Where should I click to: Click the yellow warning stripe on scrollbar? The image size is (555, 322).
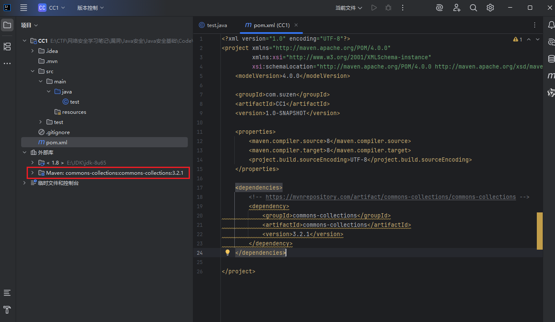pos(539,231)
